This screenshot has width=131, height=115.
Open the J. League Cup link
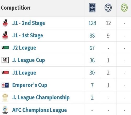click(x=29, y=60)
